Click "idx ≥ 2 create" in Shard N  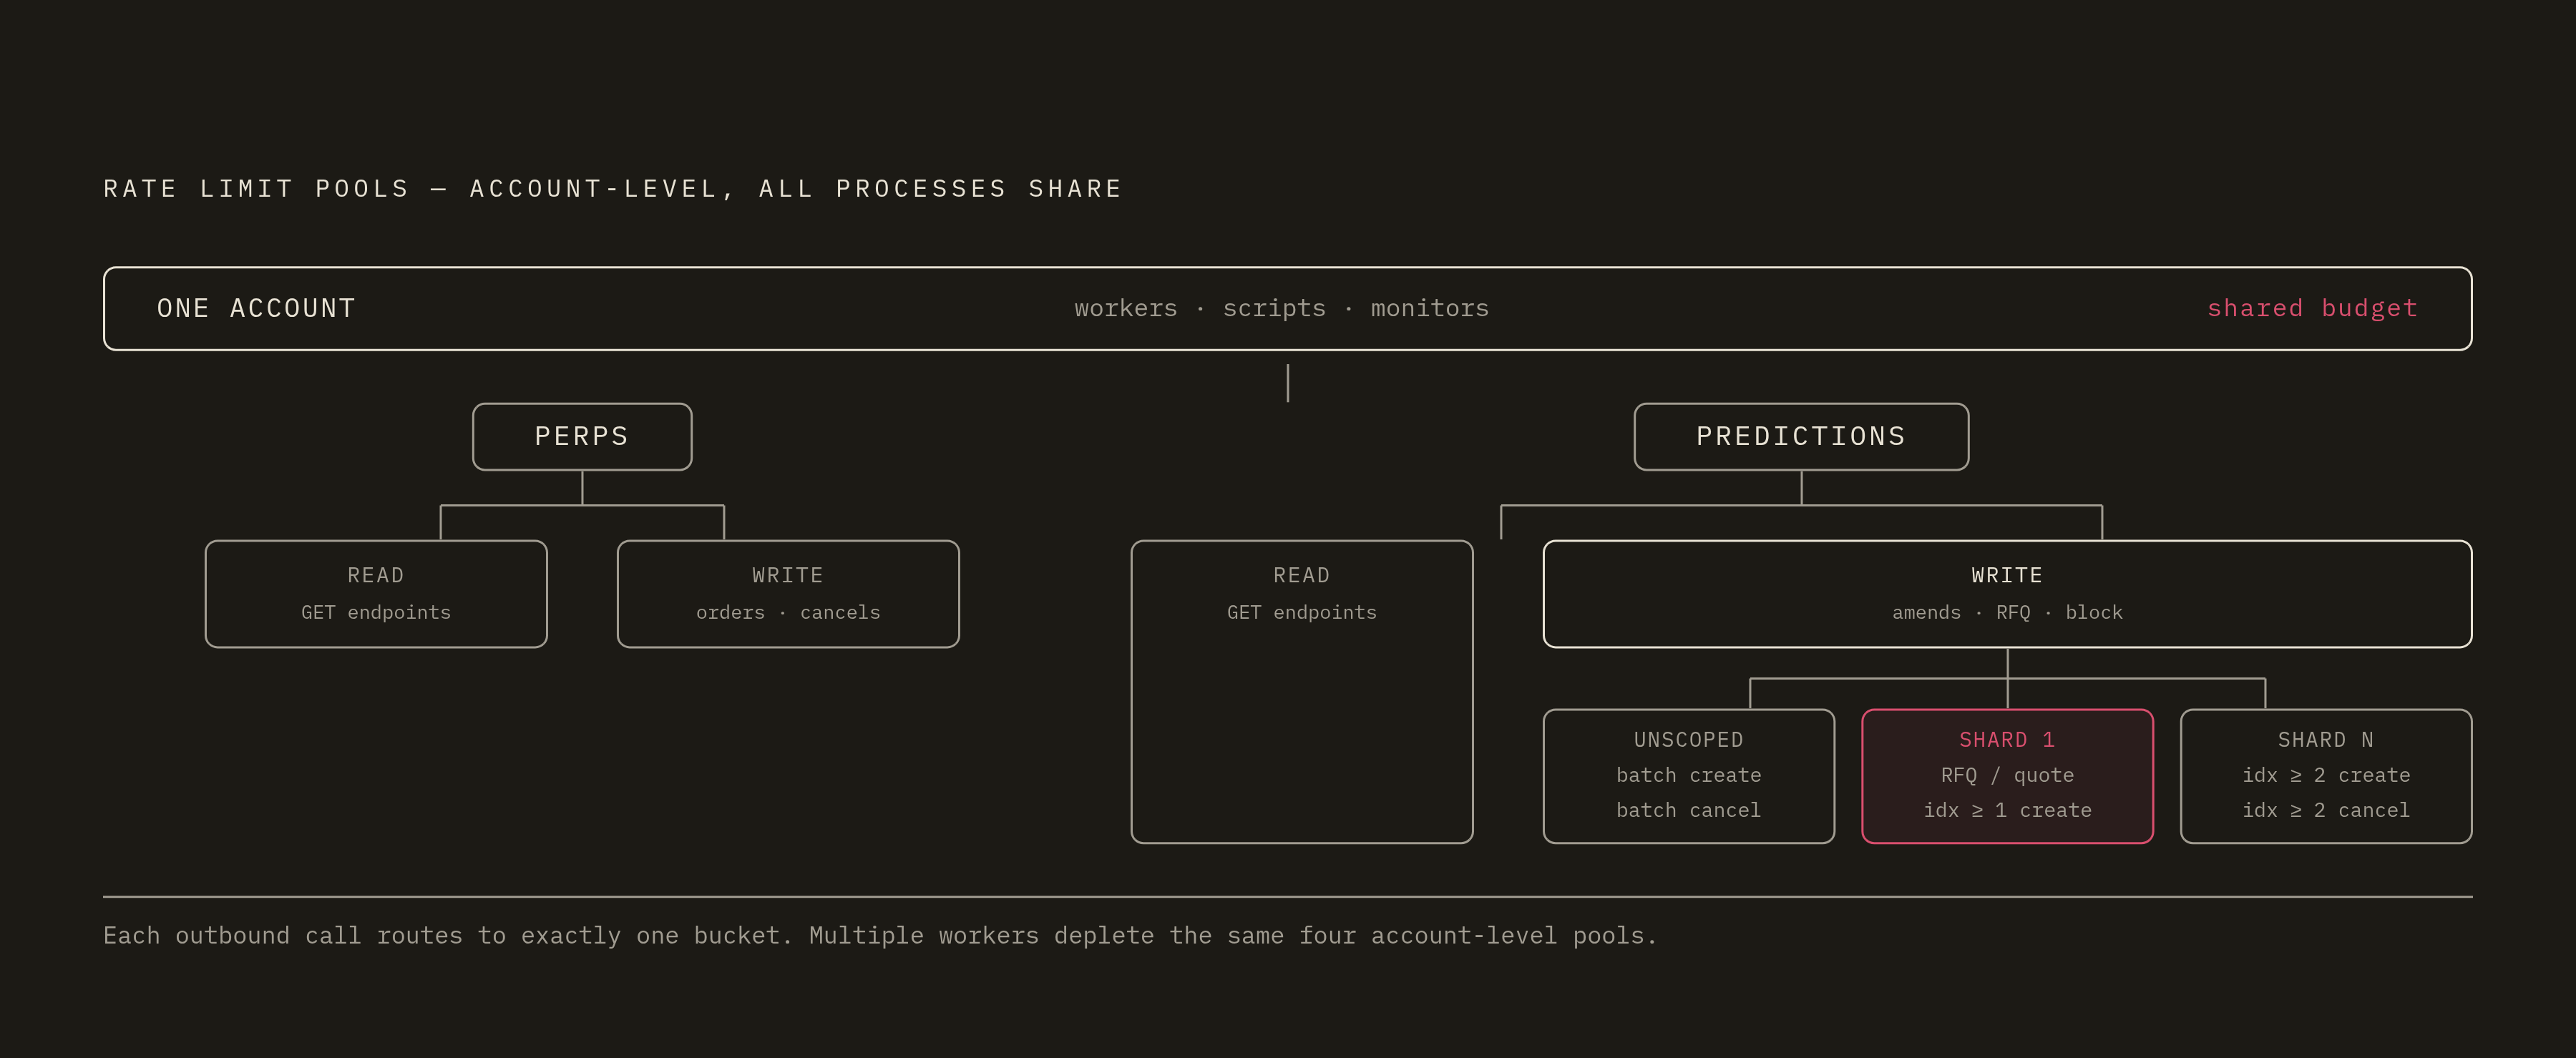(2325, 775)
